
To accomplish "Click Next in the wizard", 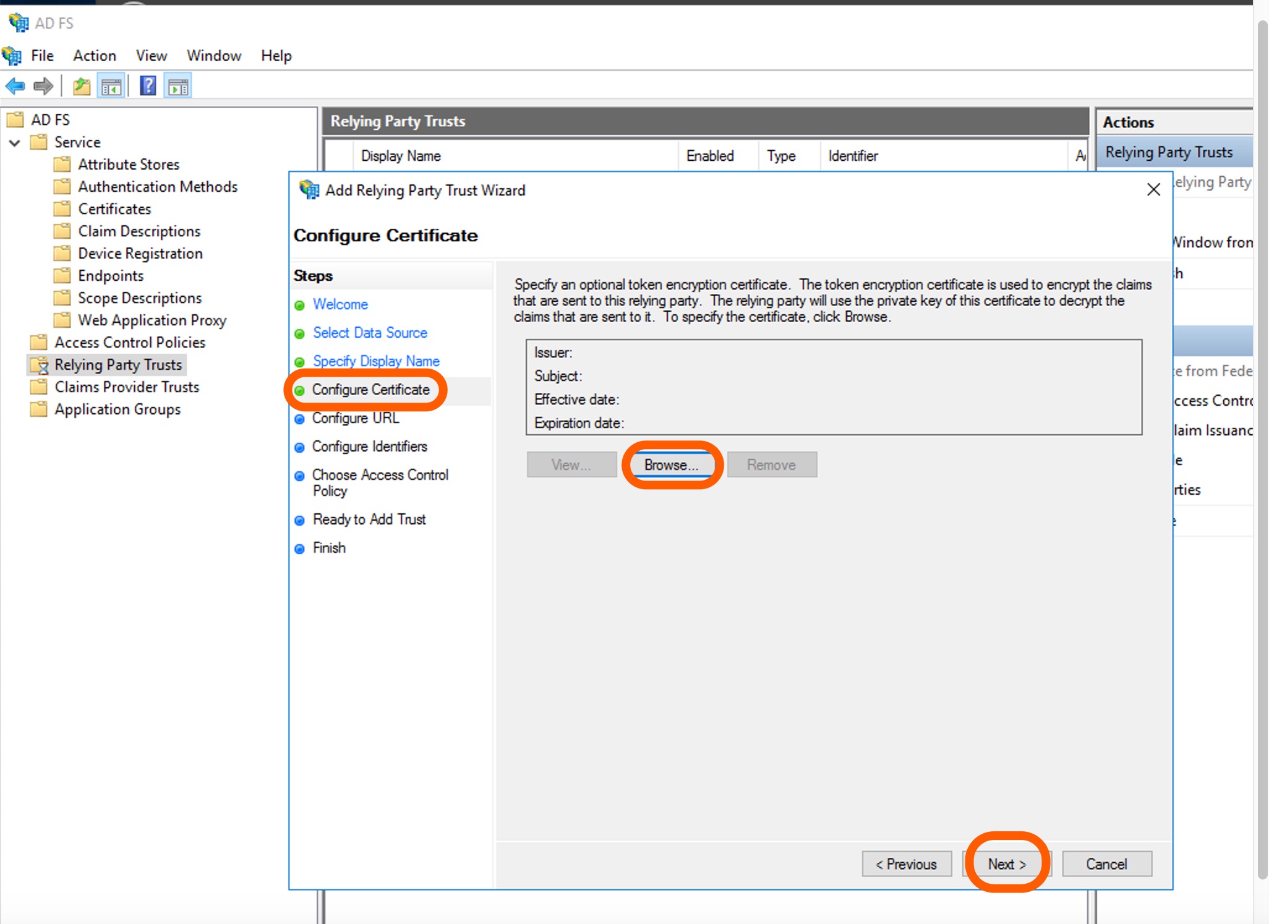I will point(1005,864).
